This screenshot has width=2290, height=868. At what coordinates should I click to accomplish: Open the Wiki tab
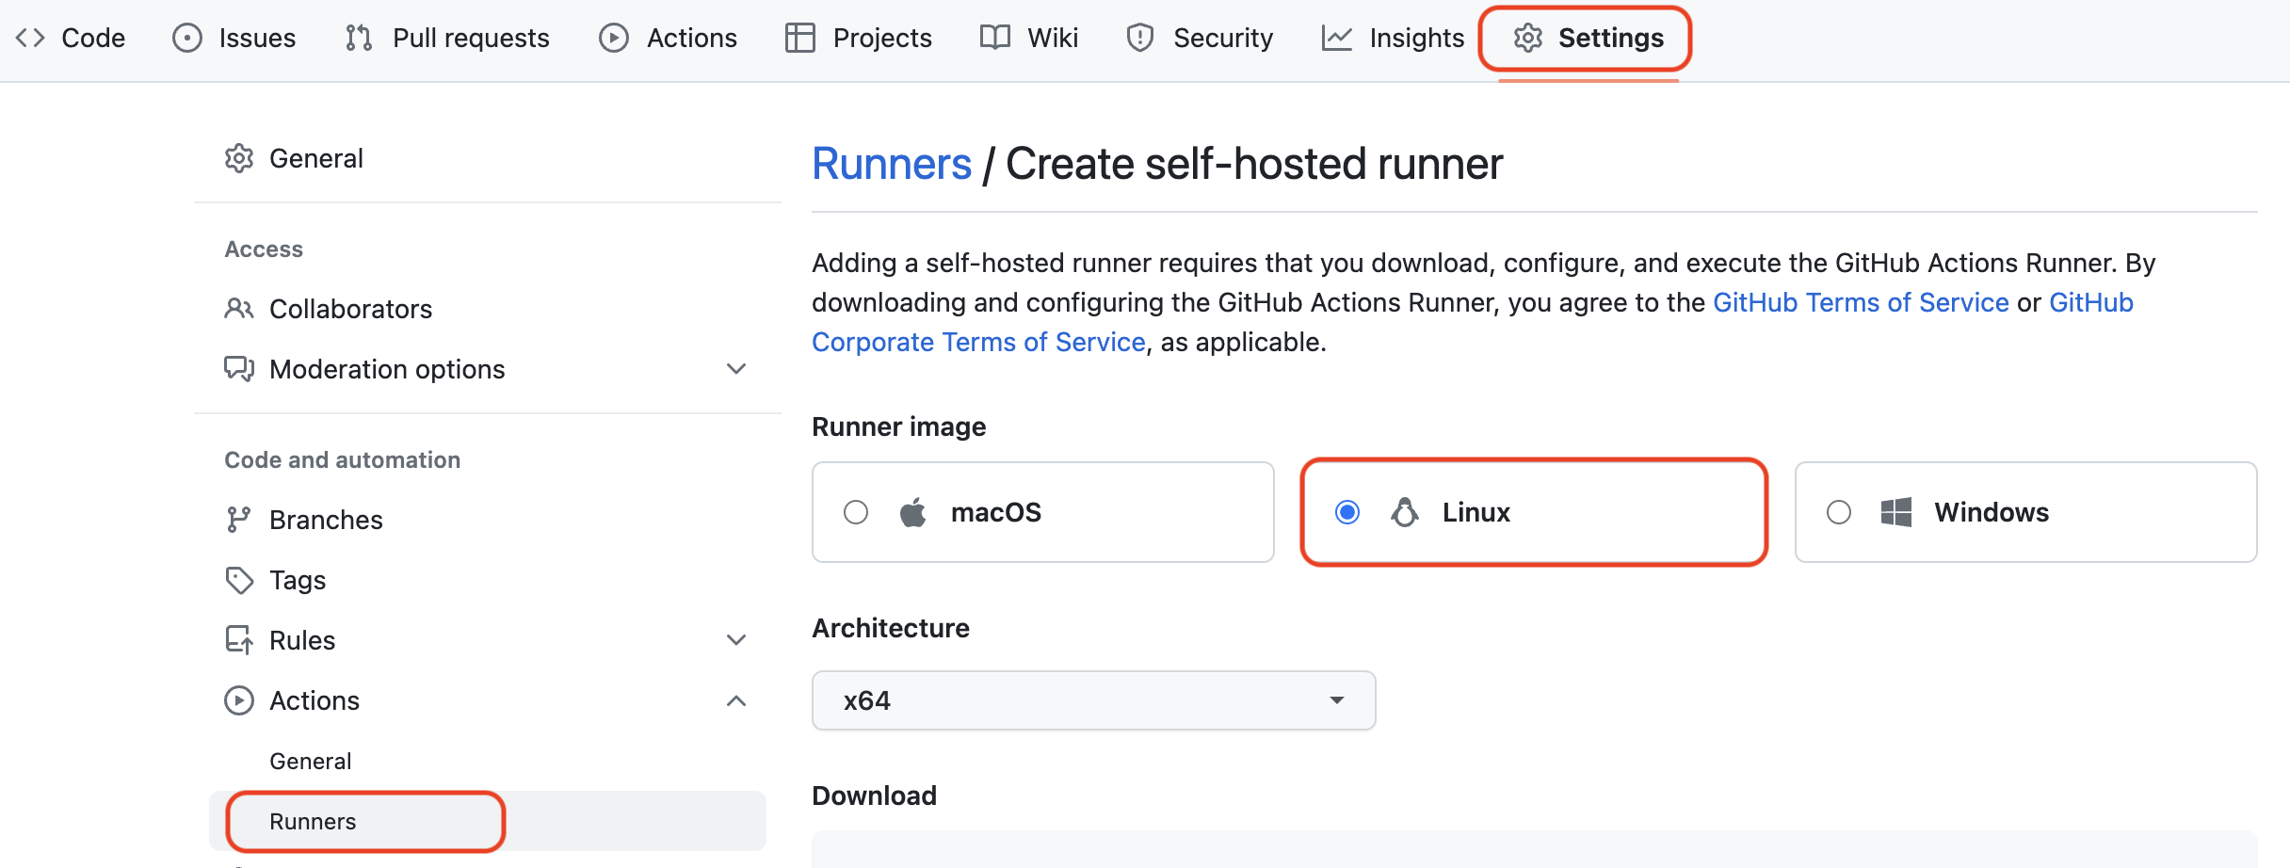pos(1029,38)
